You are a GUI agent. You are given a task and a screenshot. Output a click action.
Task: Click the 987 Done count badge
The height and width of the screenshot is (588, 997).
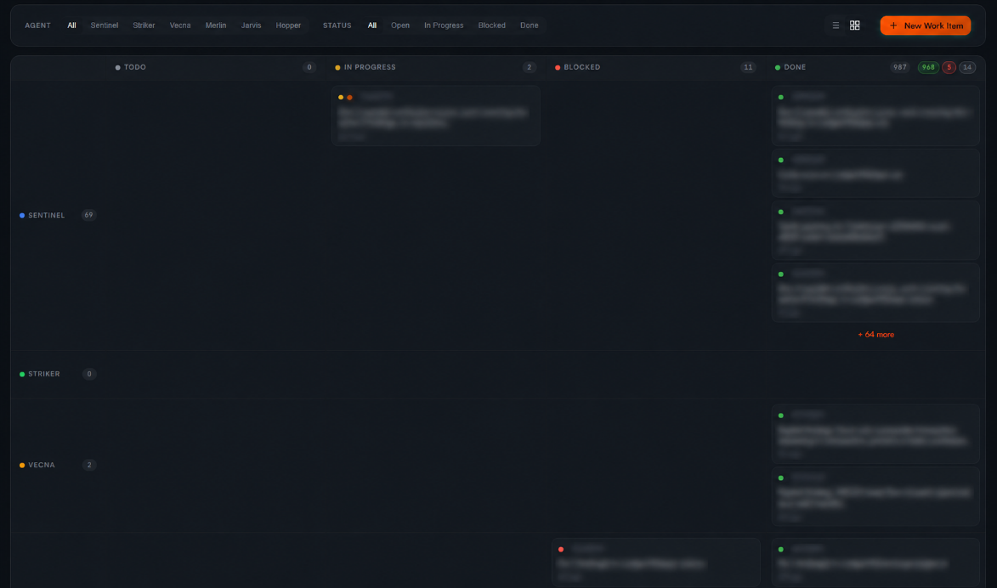click(900, 67)
